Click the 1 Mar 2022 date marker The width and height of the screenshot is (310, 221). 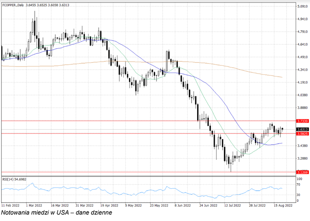(34, 205)
